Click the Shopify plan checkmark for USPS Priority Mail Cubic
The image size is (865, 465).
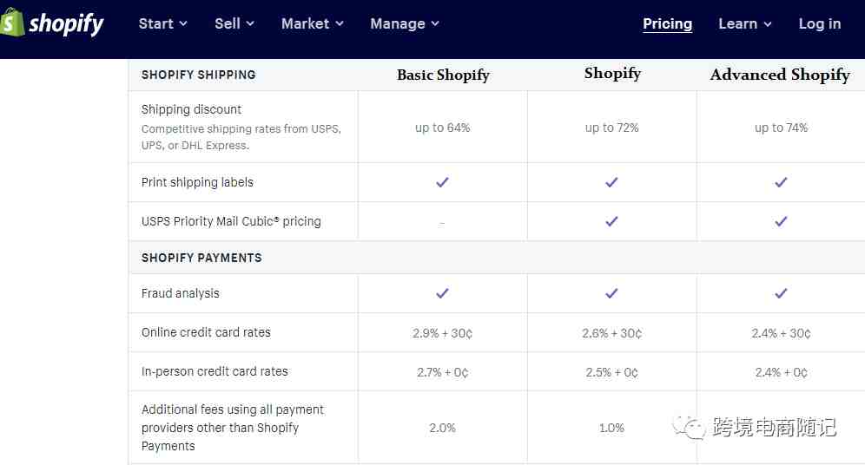pyautogui.click(x=611, y=221)
